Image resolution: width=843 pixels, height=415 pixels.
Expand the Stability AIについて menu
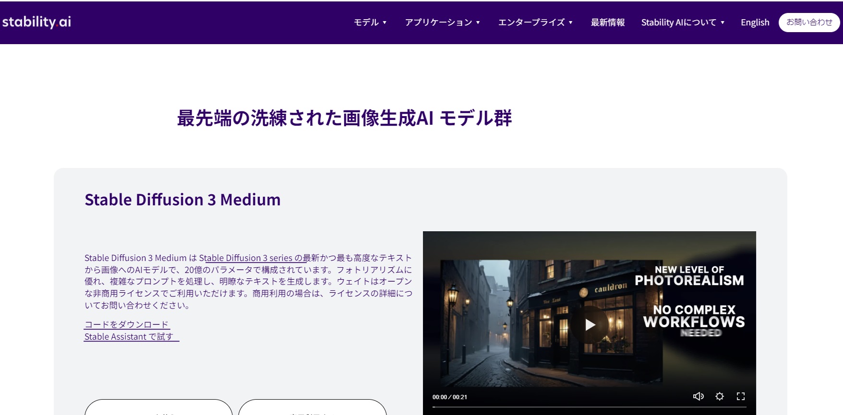point(683,23)
